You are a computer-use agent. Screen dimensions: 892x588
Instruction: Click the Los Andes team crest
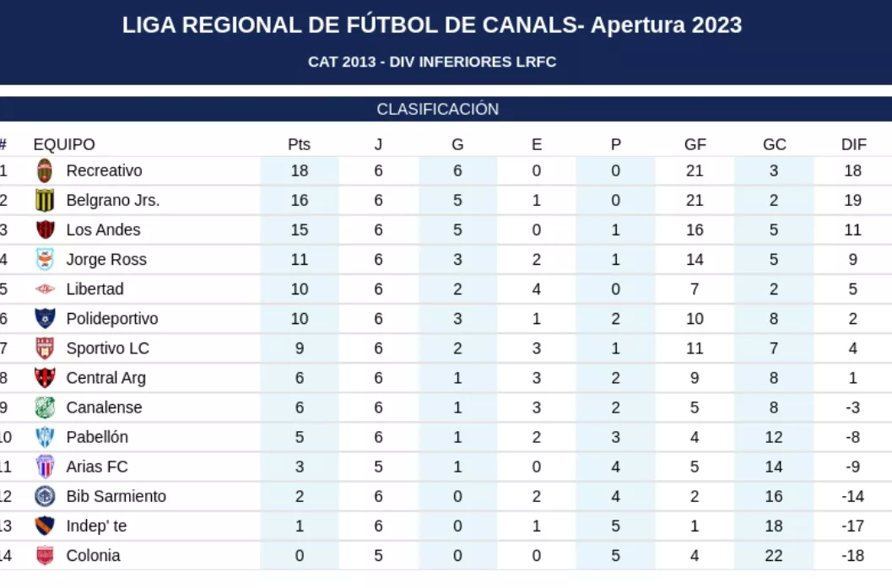pos(45,229)
